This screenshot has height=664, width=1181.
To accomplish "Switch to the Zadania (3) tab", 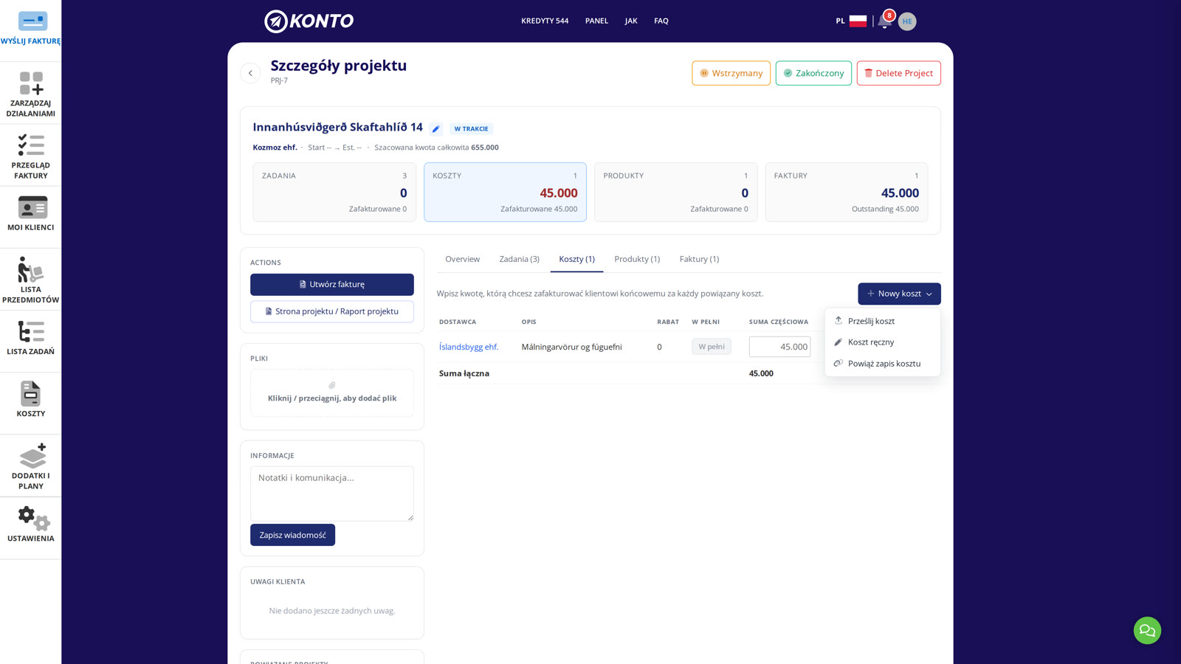I will (519, 259).
